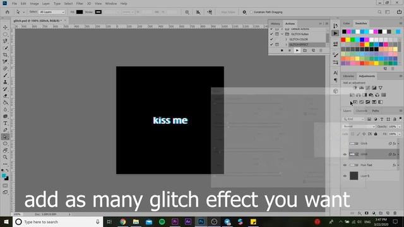Open the Window menu
This screenshot has height=227, width=404.
tap(111, 4)
